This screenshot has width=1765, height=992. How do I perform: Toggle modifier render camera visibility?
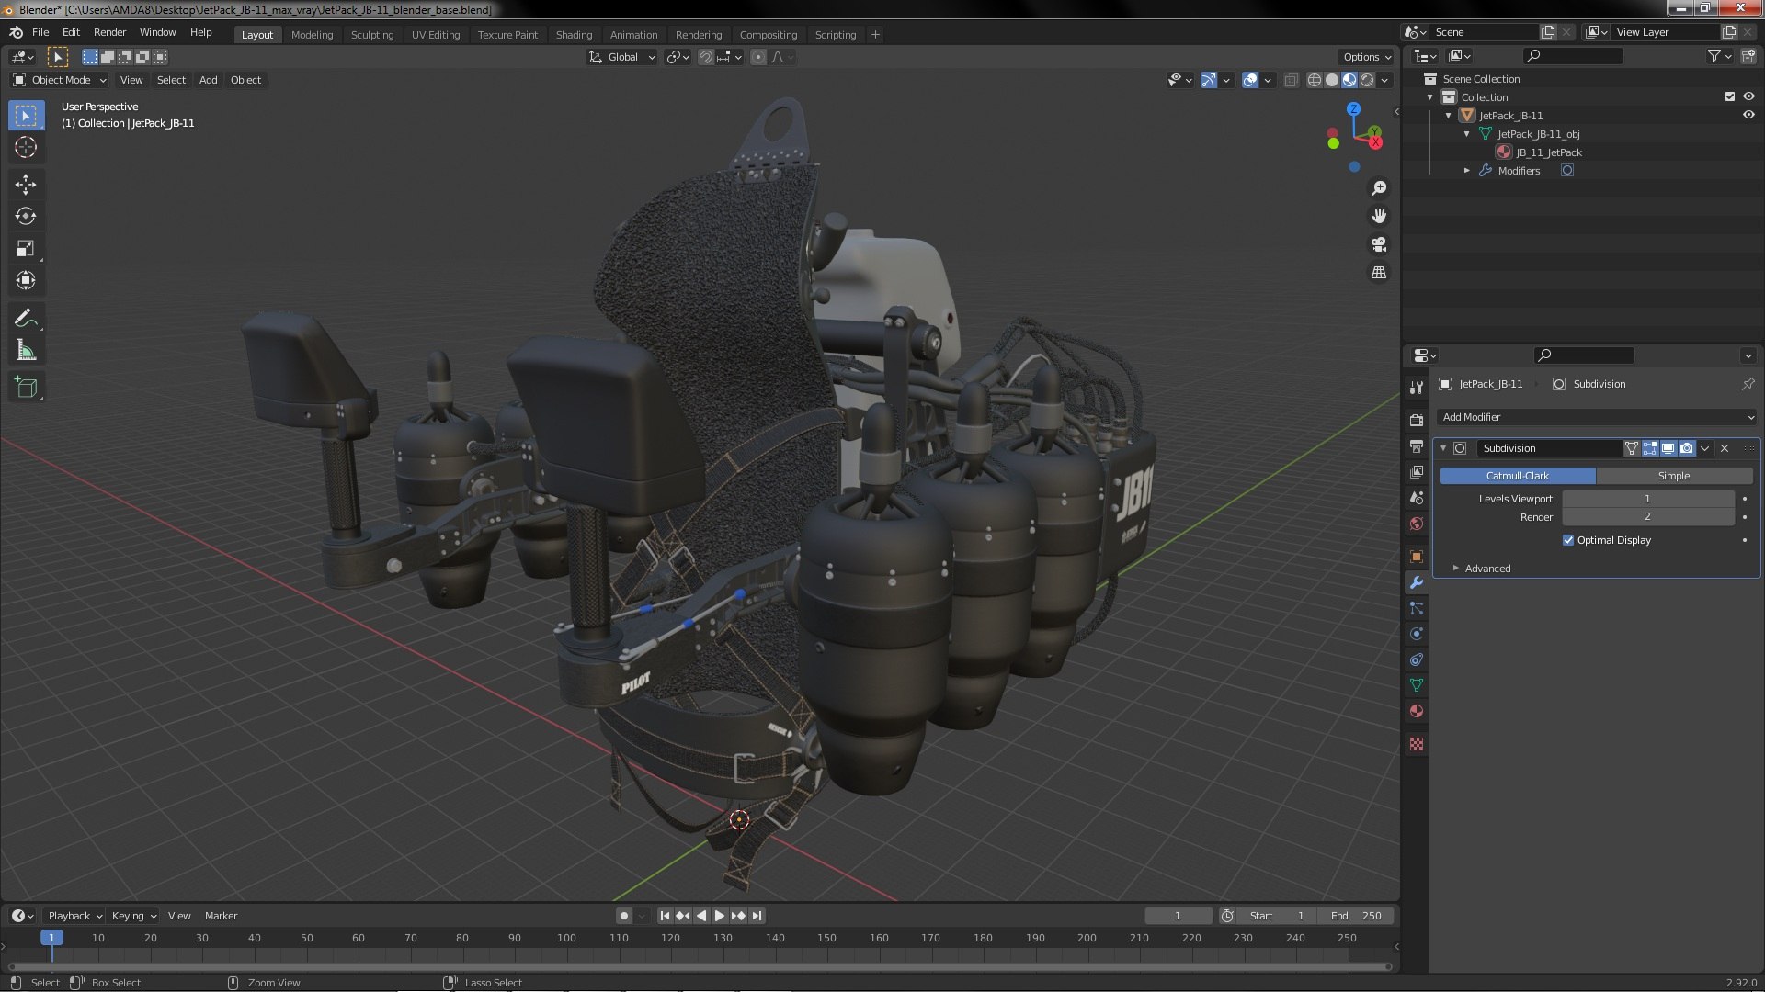1686,448
